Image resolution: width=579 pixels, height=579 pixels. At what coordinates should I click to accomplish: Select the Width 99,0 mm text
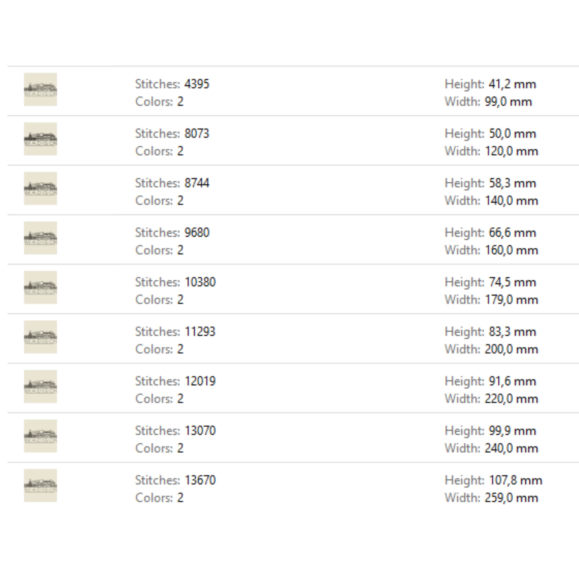pos(508,102)
